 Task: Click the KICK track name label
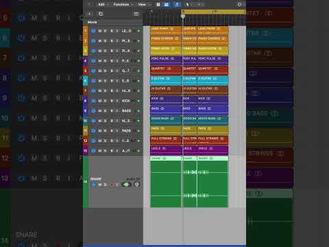pyautogui.click(x=126, y=101)
